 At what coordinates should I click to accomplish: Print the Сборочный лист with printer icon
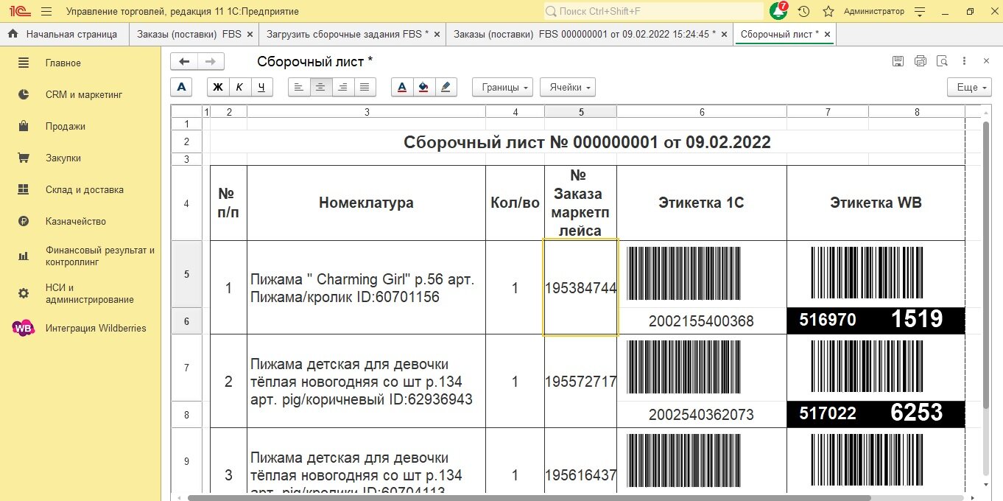[x=920, y=62]
